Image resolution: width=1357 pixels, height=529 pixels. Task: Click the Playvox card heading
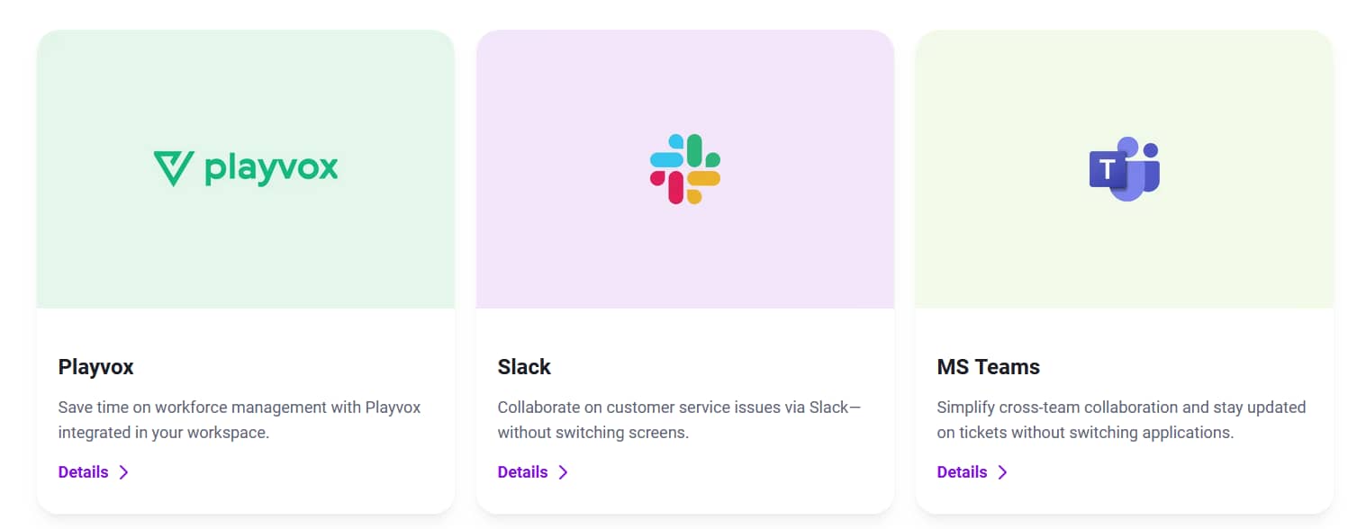pos(95,366)
